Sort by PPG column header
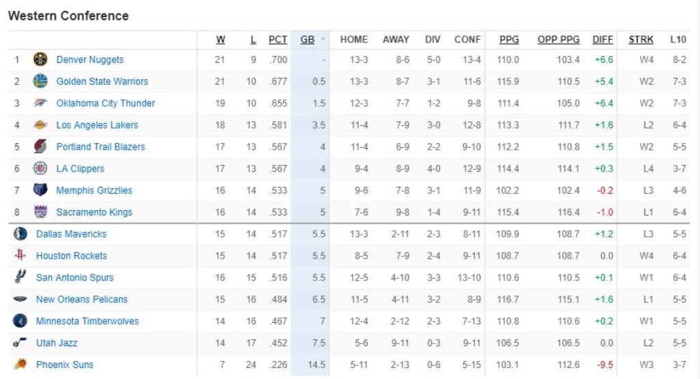Viewport: 700px width, 379px height. tap(509, 40)
